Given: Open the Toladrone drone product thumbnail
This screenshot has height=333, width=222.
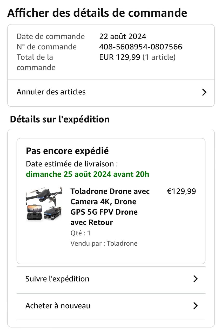Looking at the screenshot, I should point(44,204).
